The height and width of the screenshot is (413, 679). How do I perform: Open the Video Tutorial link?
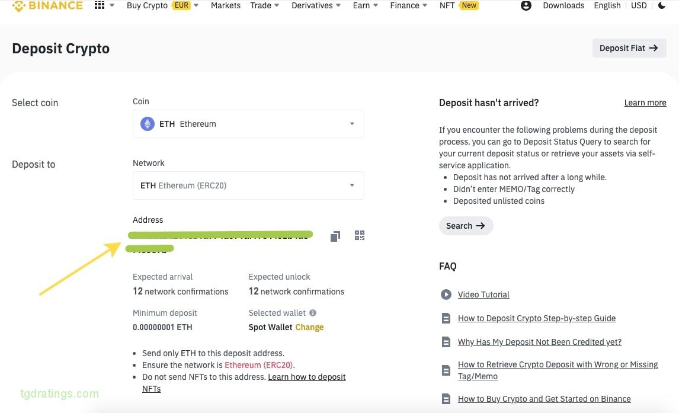[483, 294]
